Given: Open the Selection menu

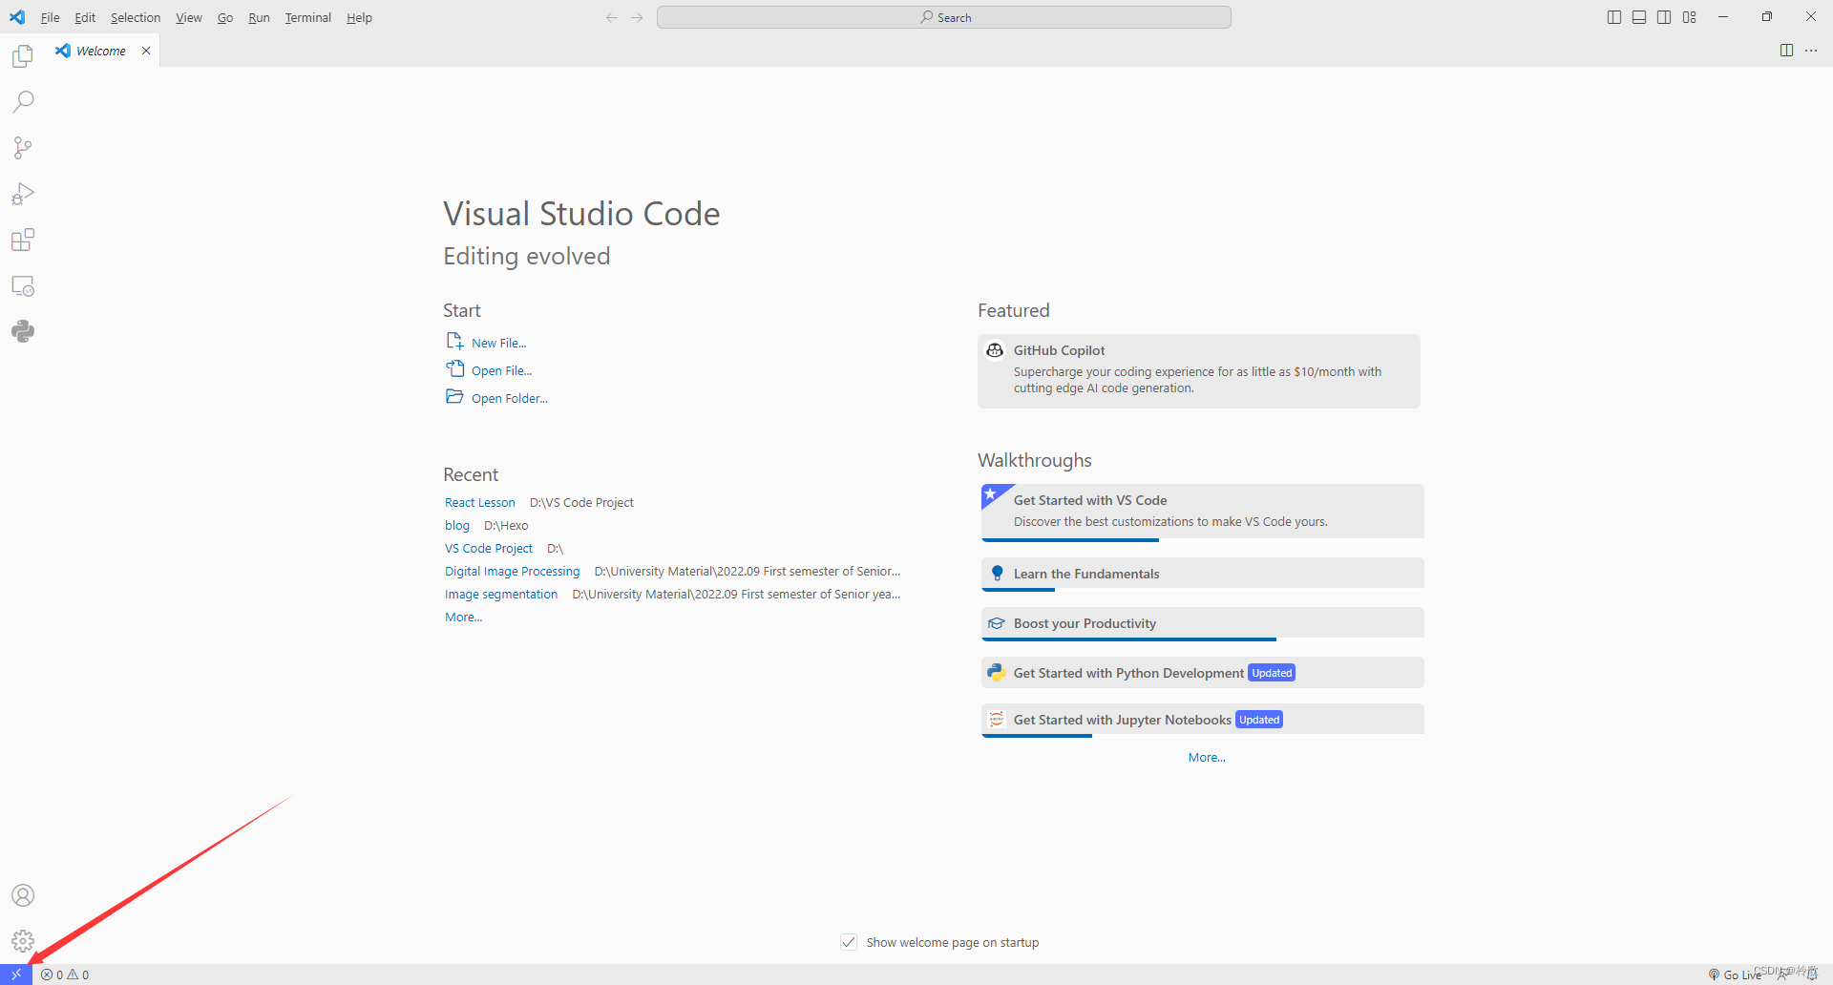Looking at the screenshot, I should 136,17.
